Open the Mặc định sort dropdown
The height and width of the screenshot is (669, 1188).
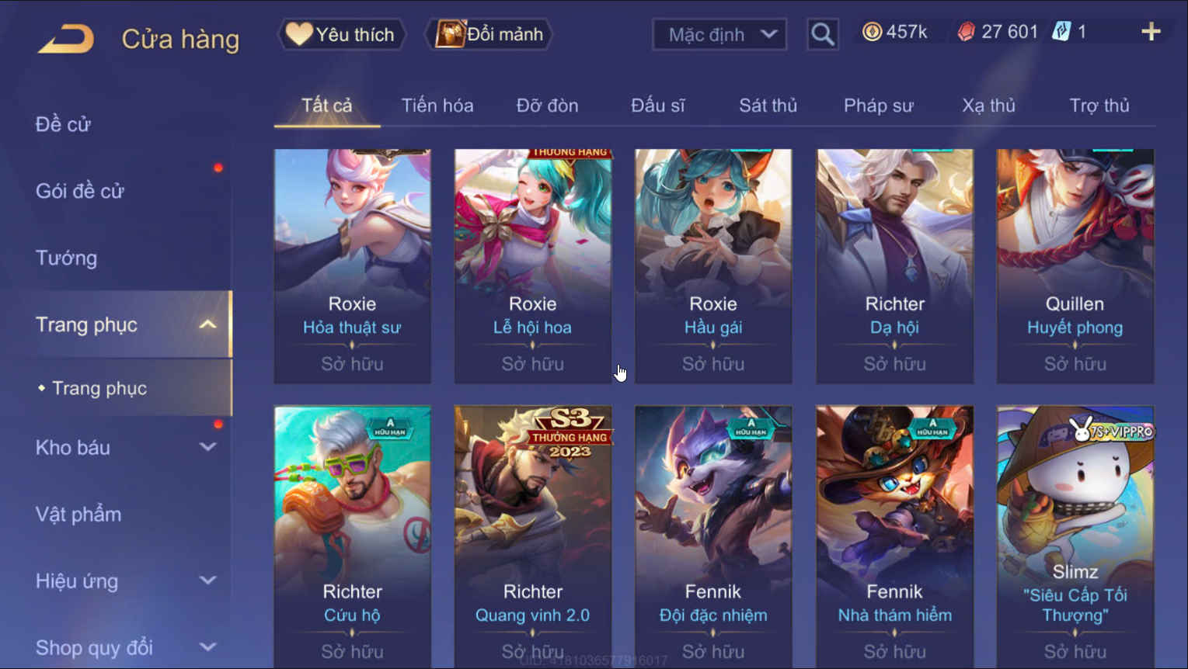719,34
